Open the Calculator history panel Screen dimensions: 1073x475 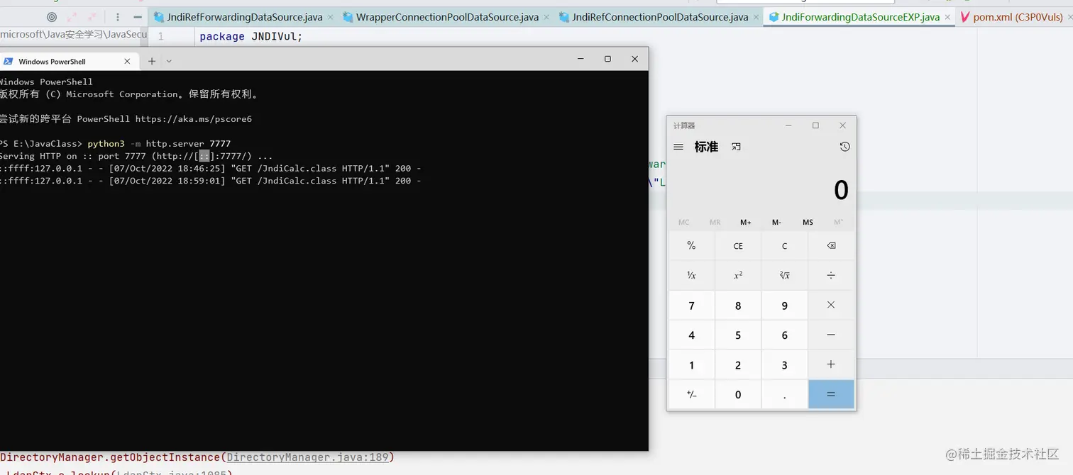(844, 147)
